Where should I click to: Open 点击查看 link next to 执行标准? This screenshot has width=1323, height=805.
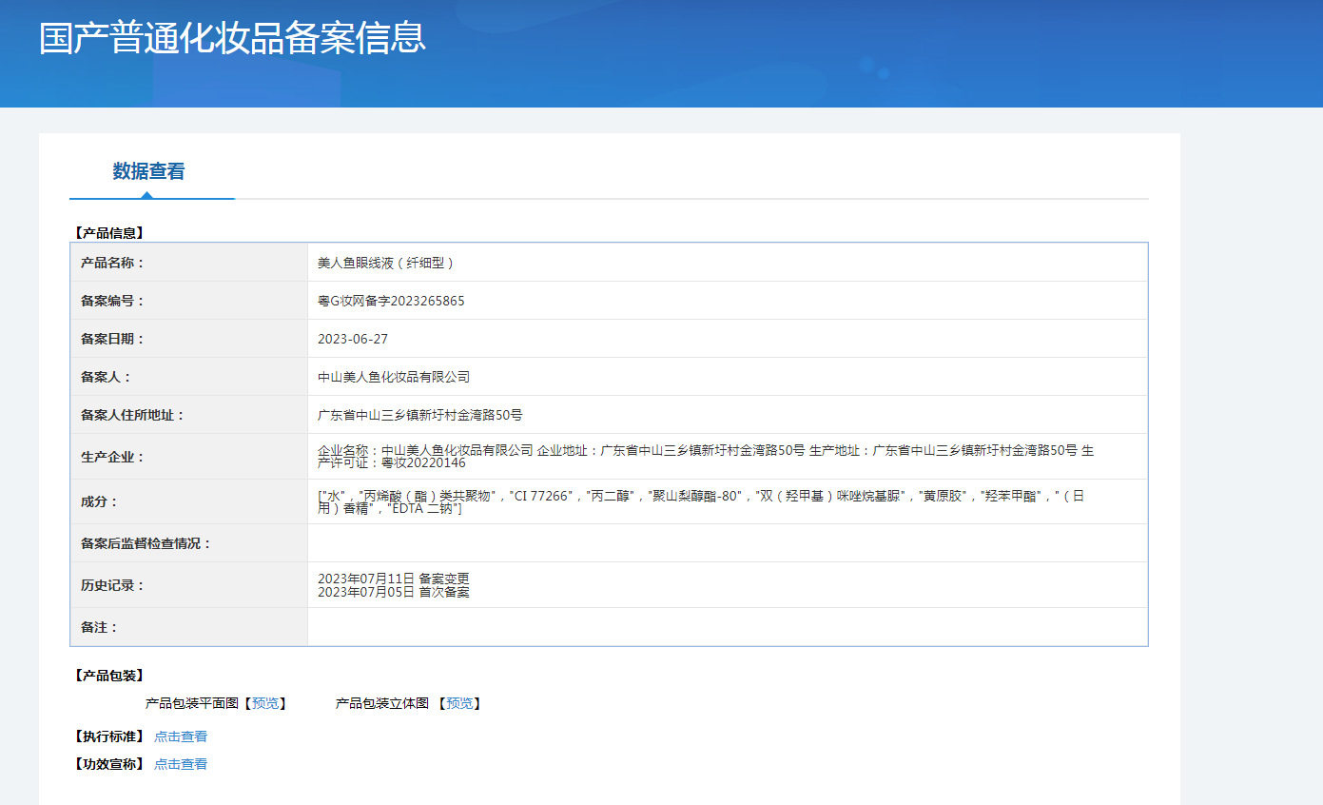(181, 736)
